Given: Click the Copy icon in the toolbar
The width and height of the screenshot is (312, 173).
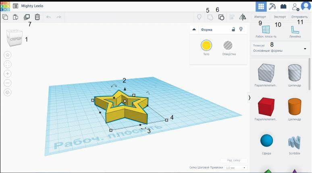Looking at the screenshot, I should coord(5,17).
